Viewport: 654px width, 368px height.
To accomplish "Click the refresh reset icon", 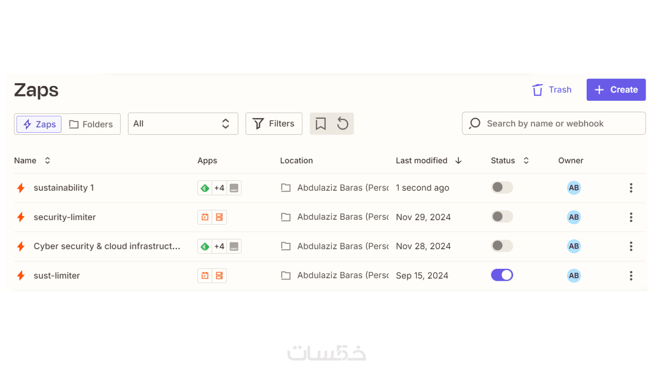I will (x=343, y=124).
